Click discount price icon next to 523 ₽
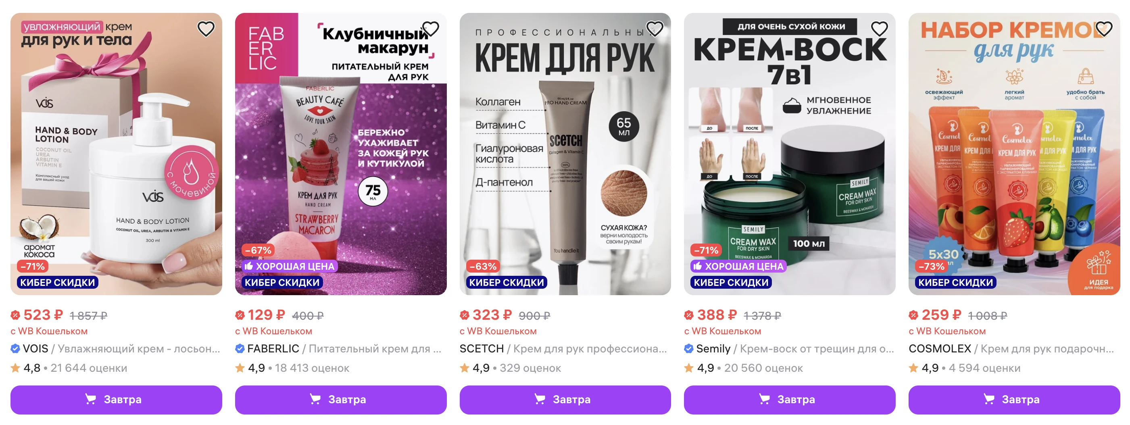The width and height of the screenshot is (1130, 425). point(15,315)
